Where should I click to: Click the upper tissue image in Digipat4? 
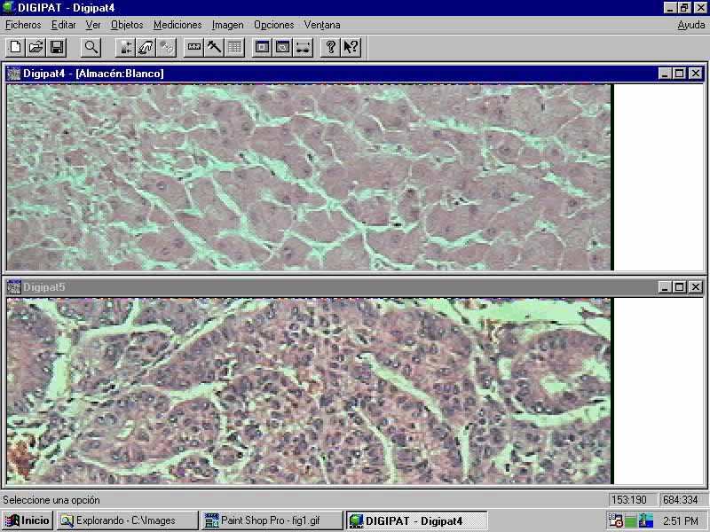[309, 177]
